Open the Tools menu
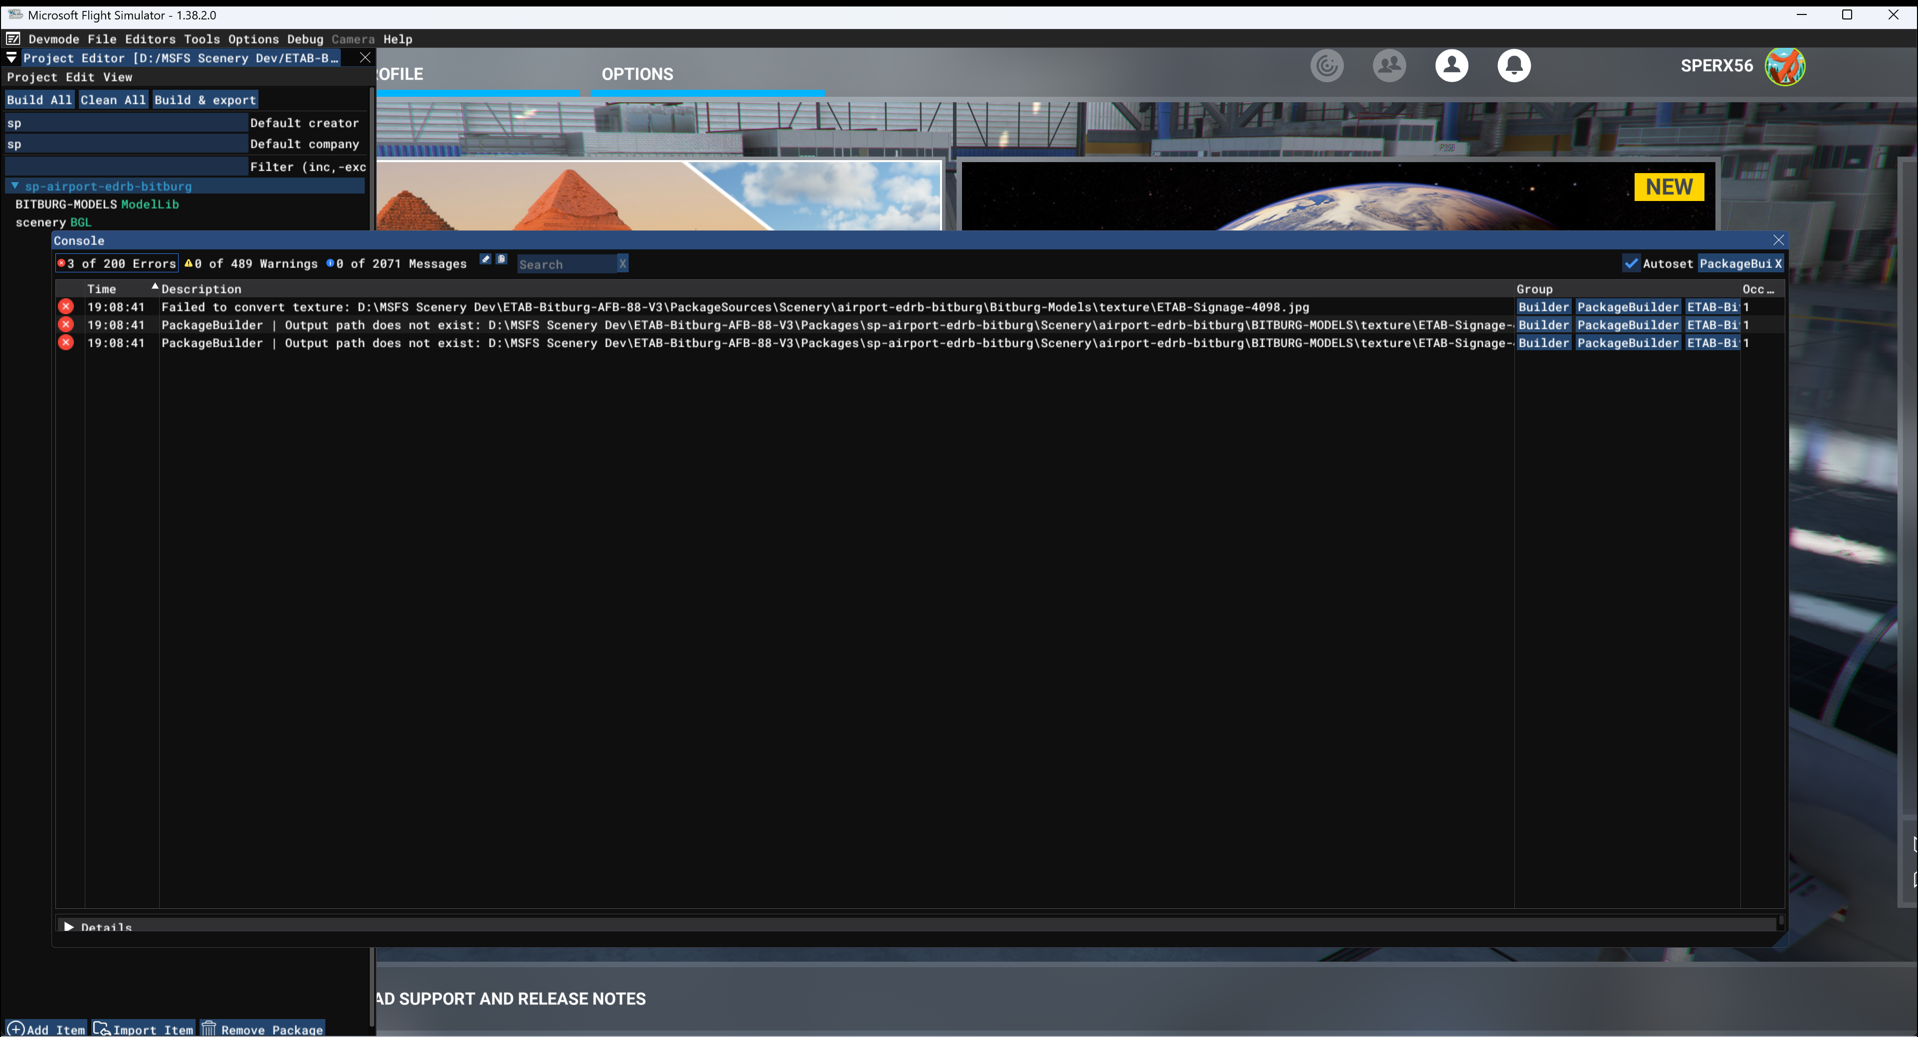This screenshot has height=1037, width=1918. coord(202,39)
